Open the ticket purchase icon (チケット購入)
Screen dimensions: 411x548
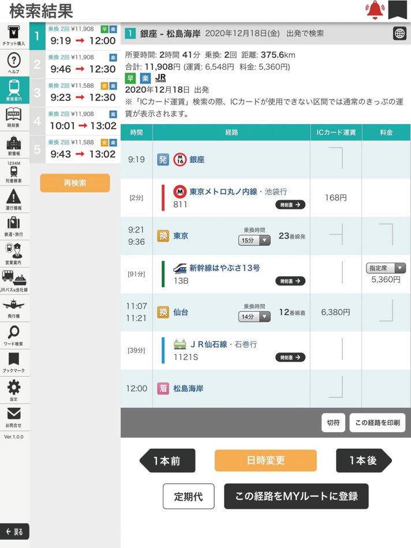14,36
